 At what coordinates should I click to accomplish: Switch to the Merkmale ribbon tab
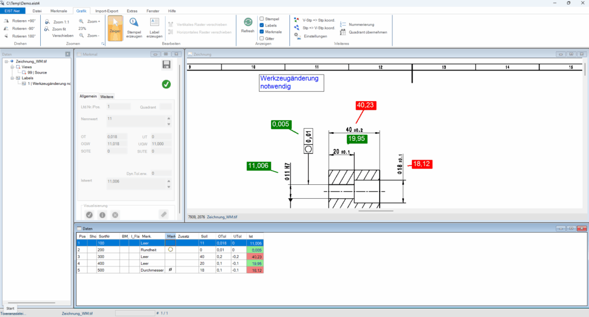point(59,11)
